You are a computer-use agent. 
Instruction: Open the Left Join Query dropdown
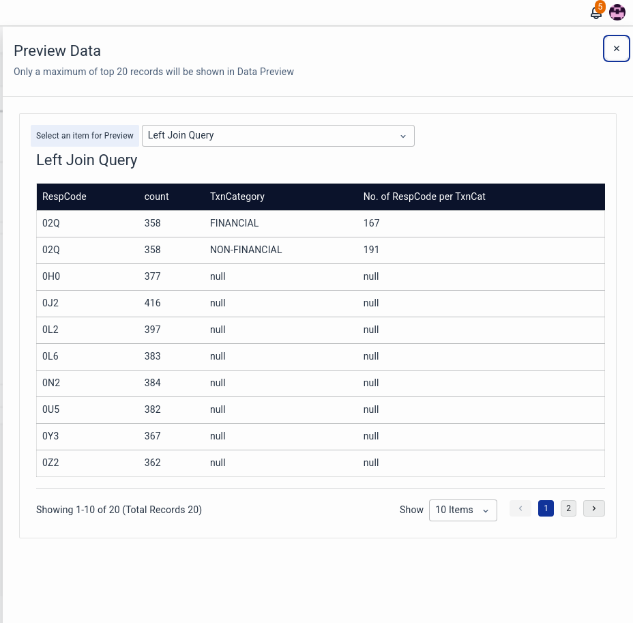[278, 136]
